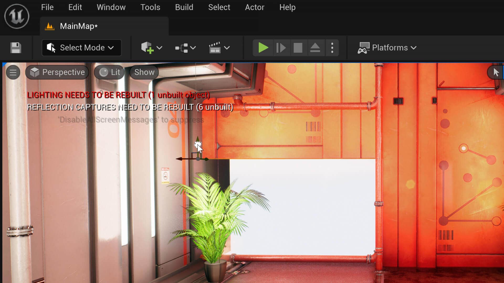Open the Select Mode dropdown
This screenshot has width=504, height=283.
pyautogui.click(x=111, y=48)
